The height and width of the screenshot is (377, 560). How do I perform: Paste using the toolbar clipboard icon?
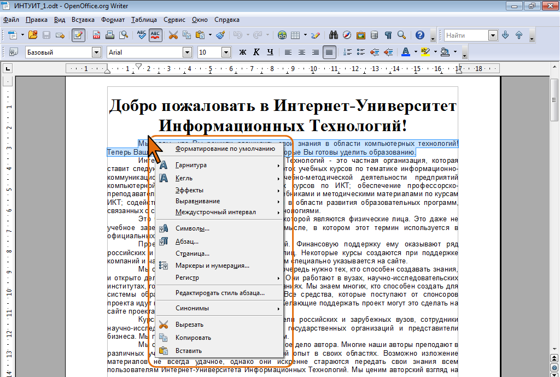tap(200, 35)
